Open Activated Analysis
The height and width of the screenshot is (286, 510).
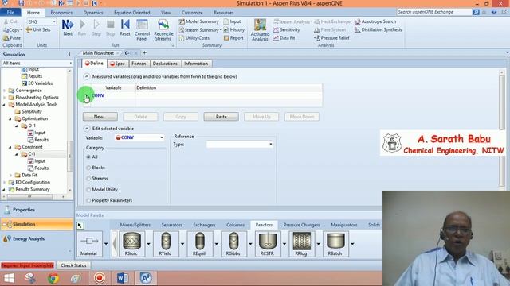click(x=260, y=29)
